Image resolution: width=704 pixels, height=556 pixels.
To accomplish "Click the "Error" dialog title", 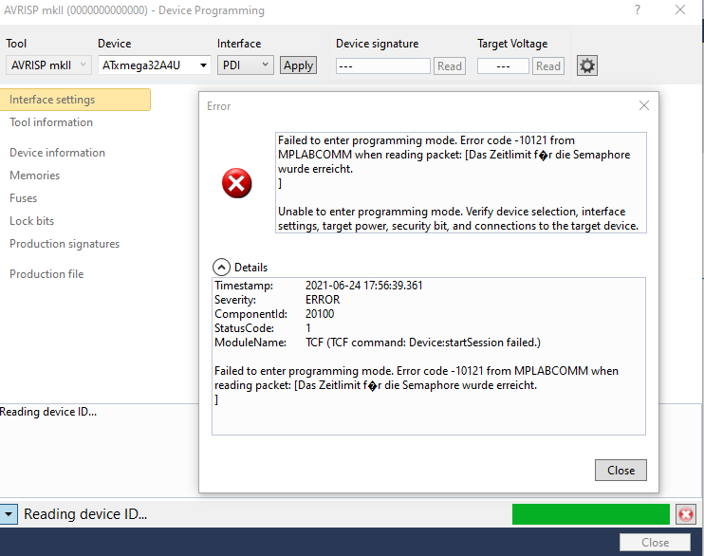I will point(218,106).
